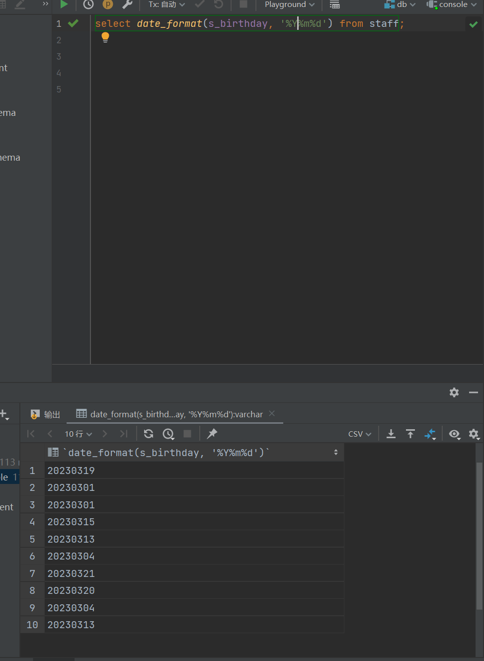Open the CSV extractor format dropdown

360,434
